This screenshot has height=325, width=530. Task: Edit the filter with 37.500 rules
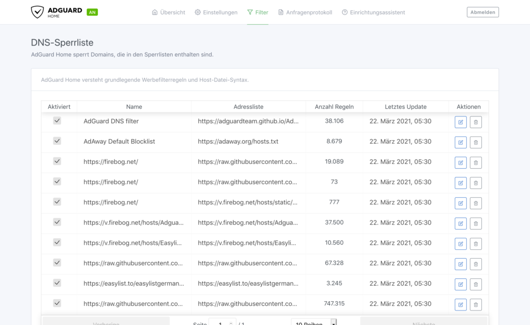pos(461,224)
